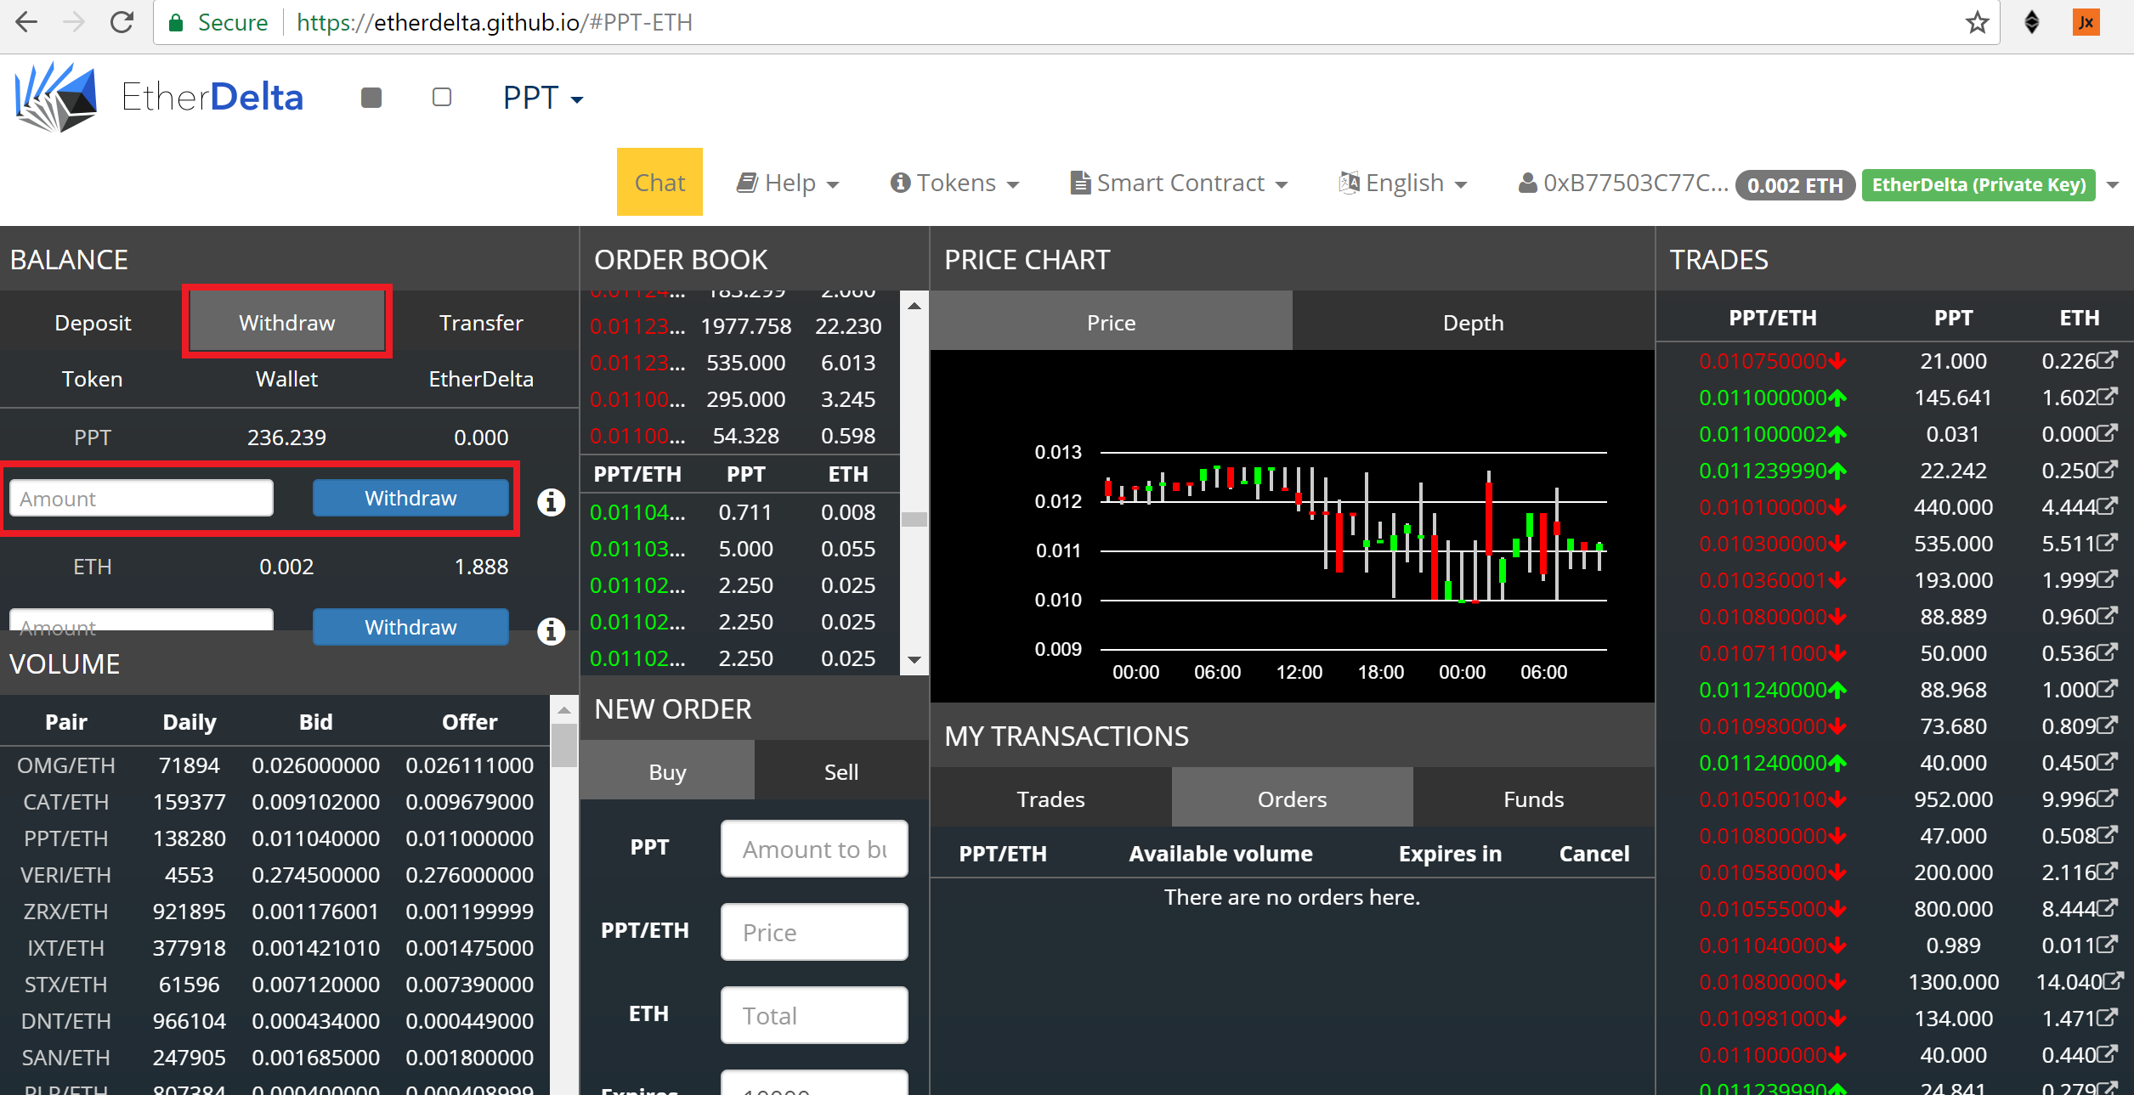This screenshot has height=1095, width=2134.
Task: Click the 0.002 ETH balance badge
Action: 1795,185
